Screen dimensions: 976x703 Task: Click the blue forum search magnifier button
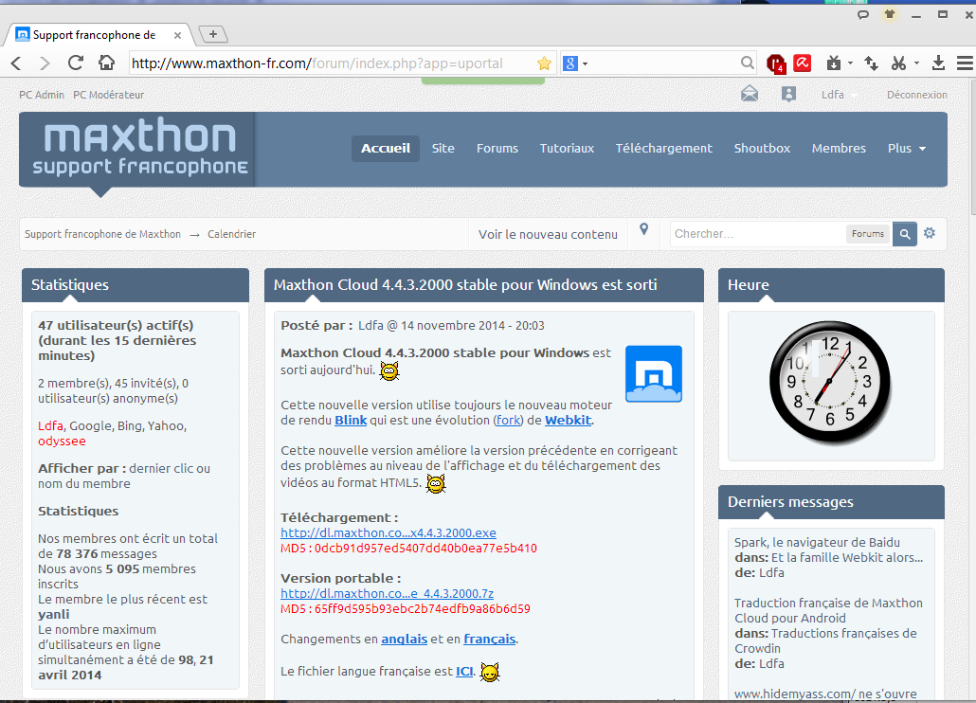904,234
